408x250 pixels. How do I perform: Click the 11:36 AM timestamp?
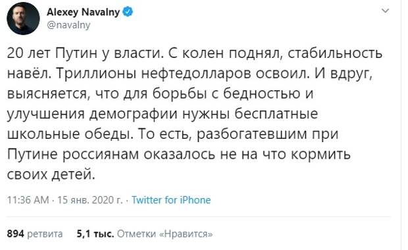coord(28,200)
